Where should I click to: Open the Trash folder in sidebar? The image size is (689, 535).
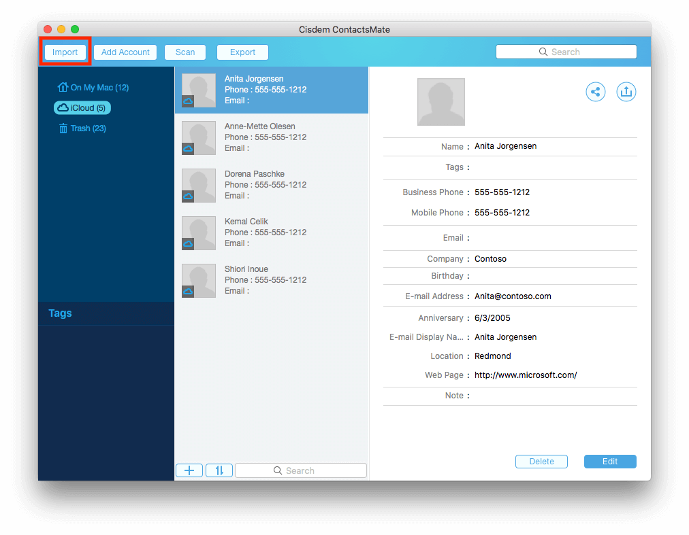coord(82,128)
